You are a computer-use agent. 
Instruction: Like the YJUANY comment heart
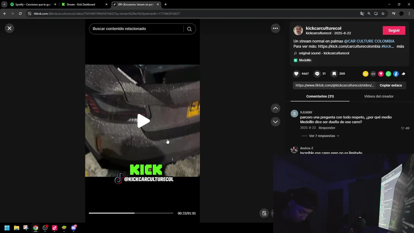pyautogui.click(x=403, y=128)
